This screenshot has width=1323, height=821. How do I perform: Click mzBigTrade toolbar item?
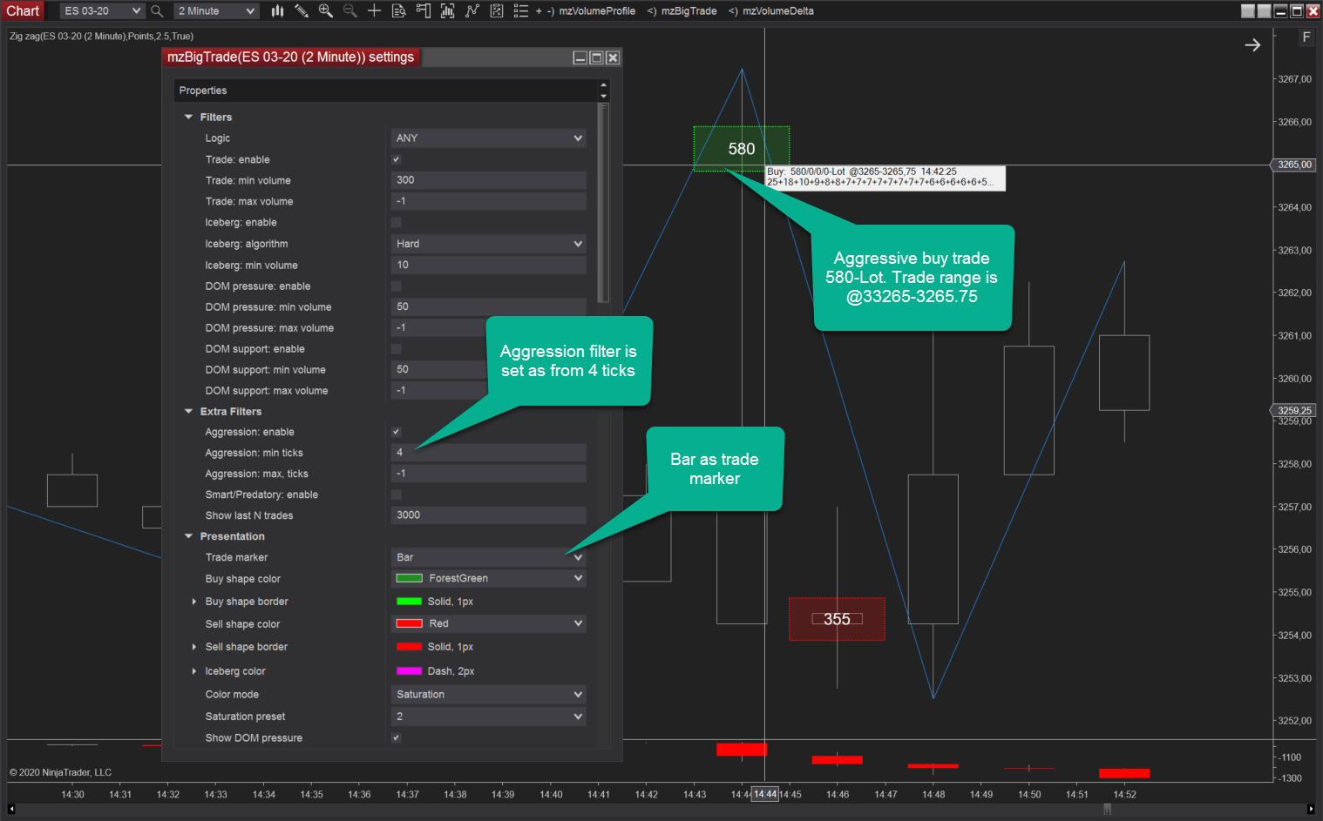click(x=689, y=11)
